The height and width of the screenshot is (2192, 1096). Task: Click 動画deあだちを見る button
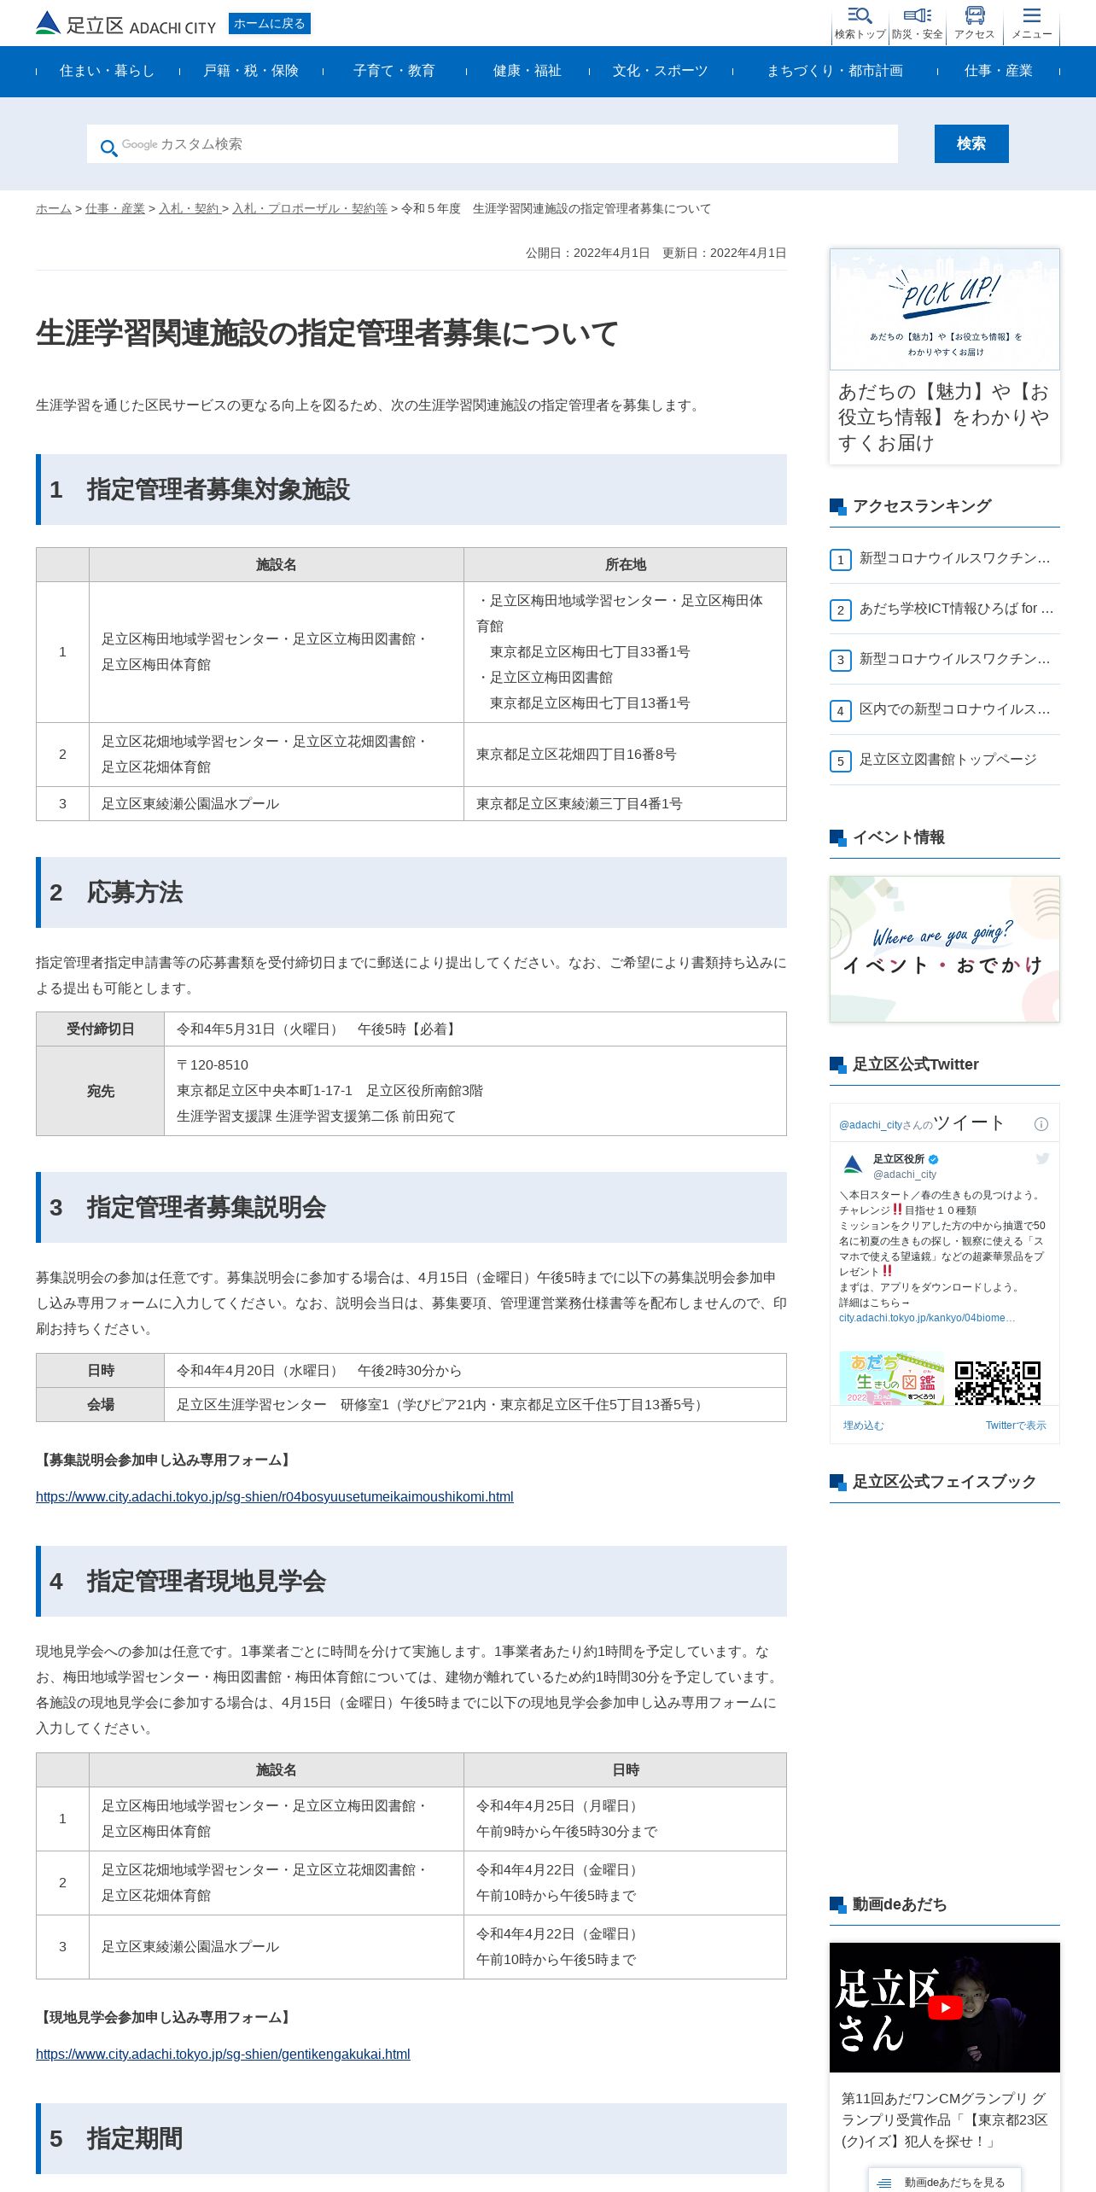point(945,2182)
